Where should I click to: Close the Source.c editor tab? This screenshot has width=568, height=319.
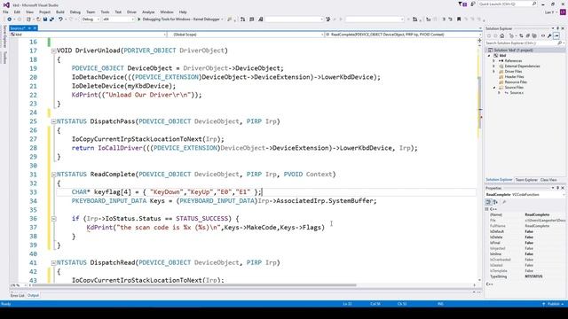tap(35, 28)
